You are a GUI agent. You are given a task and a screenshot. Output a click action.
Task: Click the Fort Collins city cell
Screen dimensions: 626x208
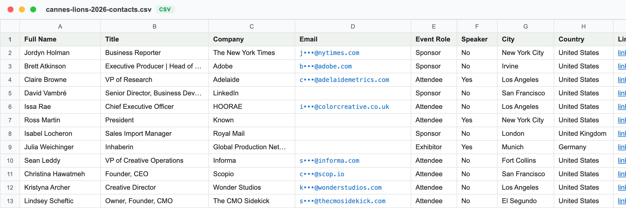(526, 161)
